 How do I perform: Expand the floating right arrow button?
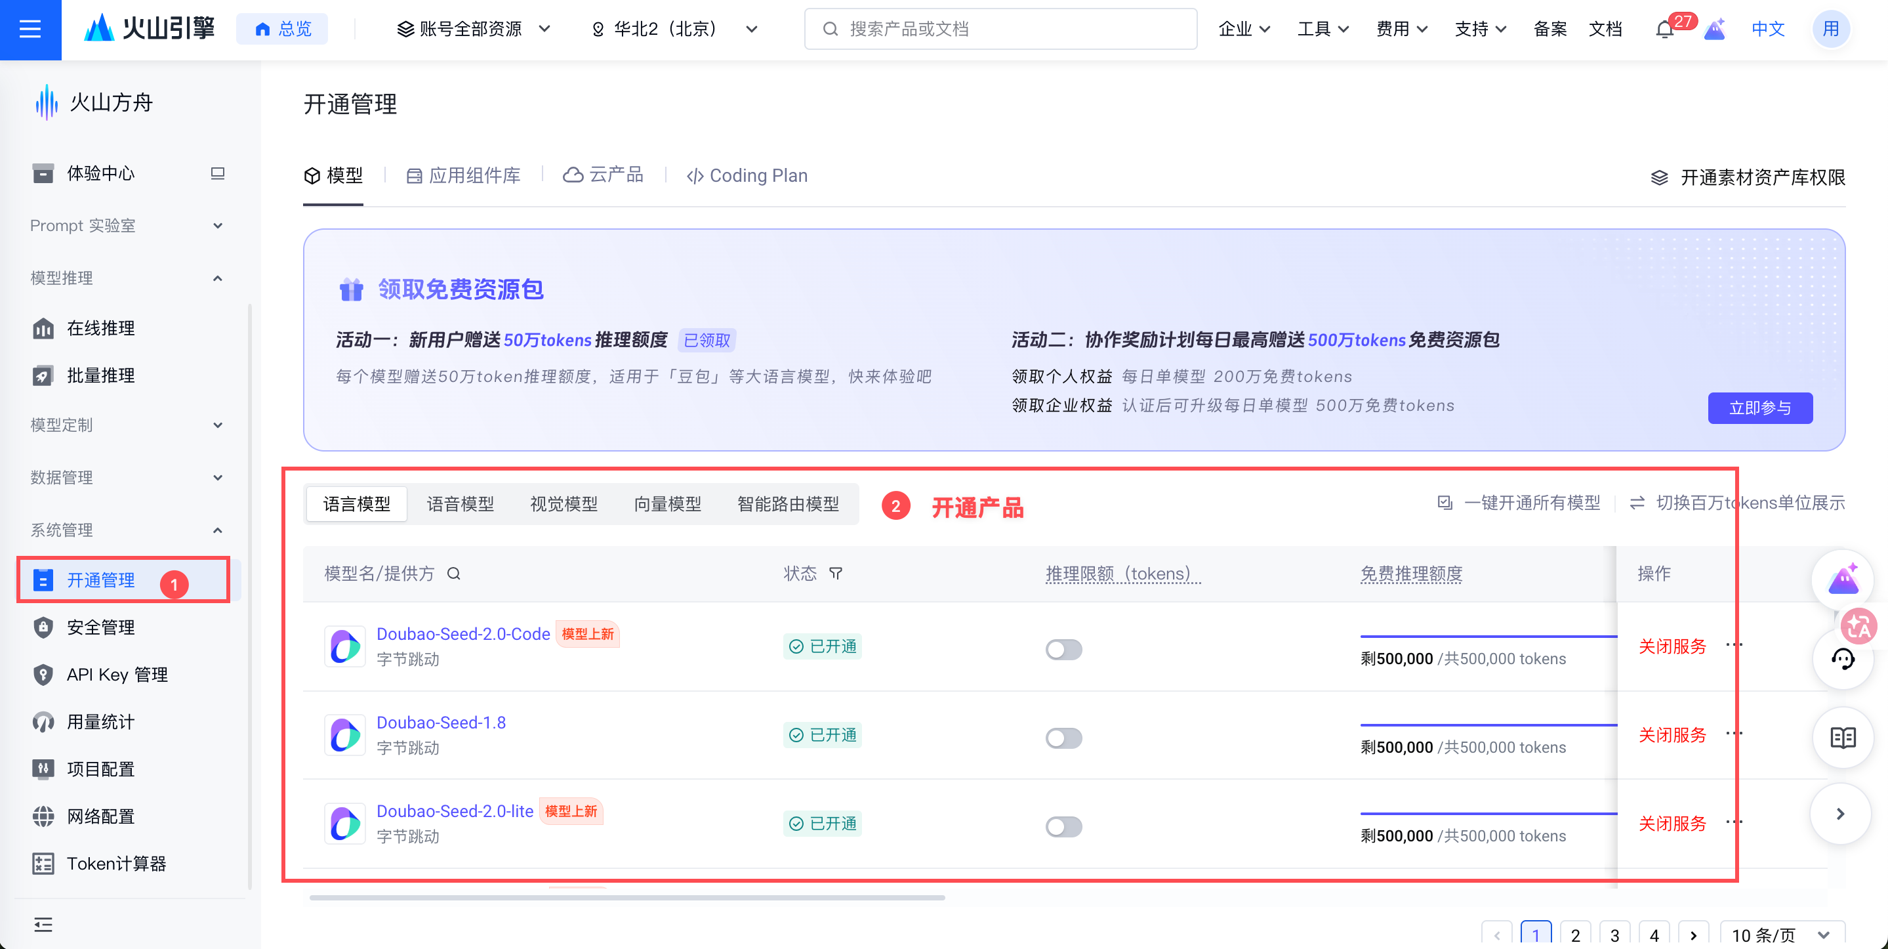(x=1840, y=814)
